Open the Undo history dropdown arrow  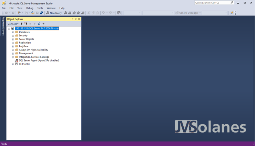click(x=107, y=13)
